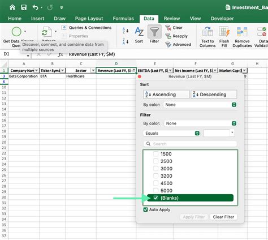
Task: Click Text to Columns
Action: [208, 37]
